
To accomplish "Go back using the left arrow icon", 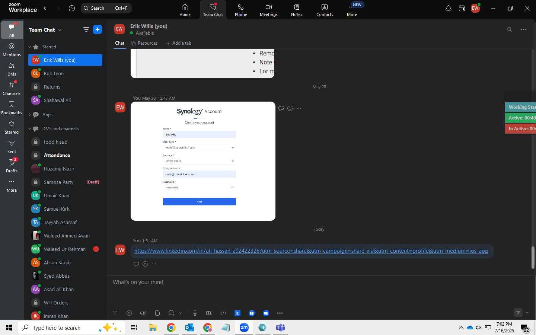I will coord(45,8).
